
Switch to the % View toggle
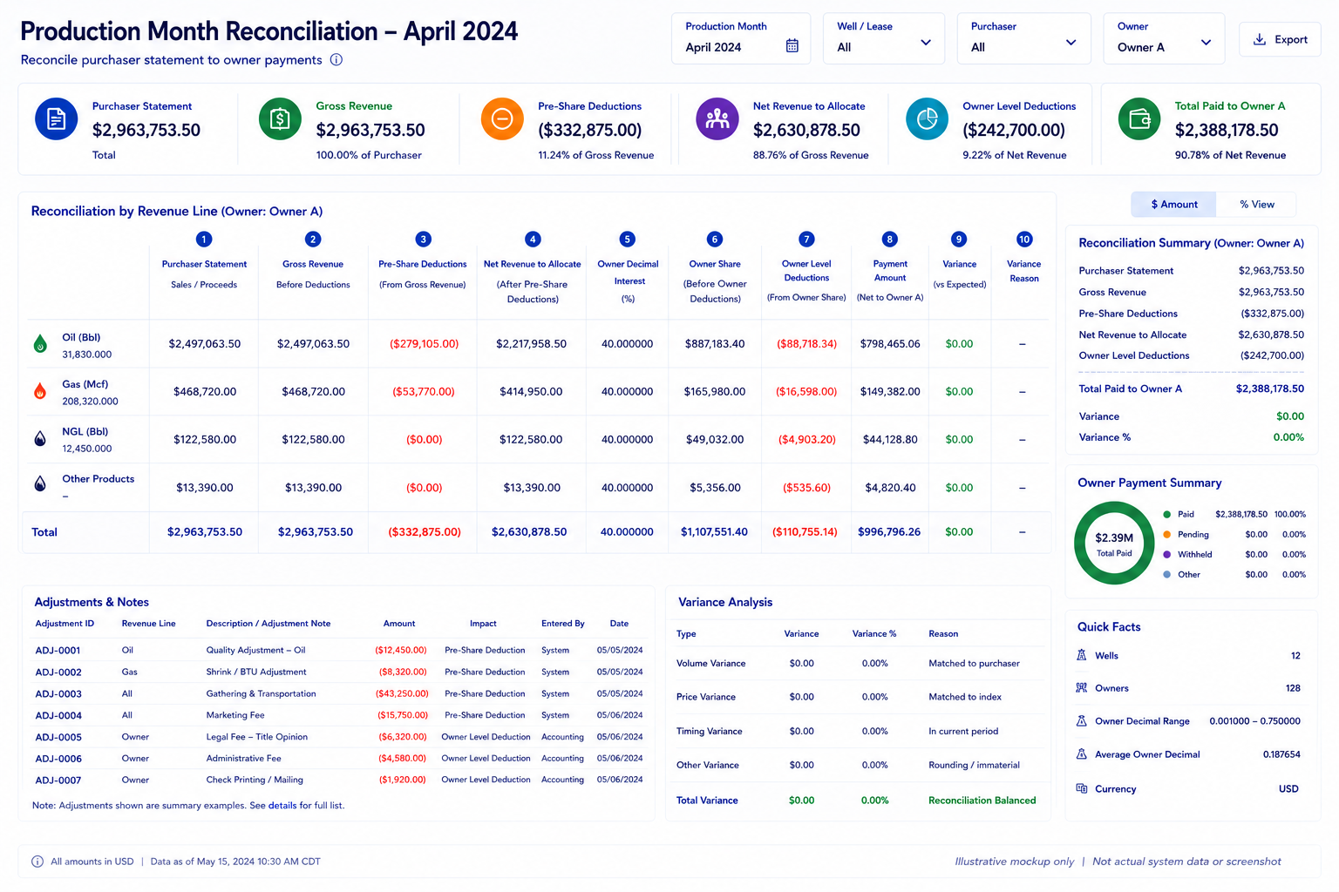click(1257, 205)
